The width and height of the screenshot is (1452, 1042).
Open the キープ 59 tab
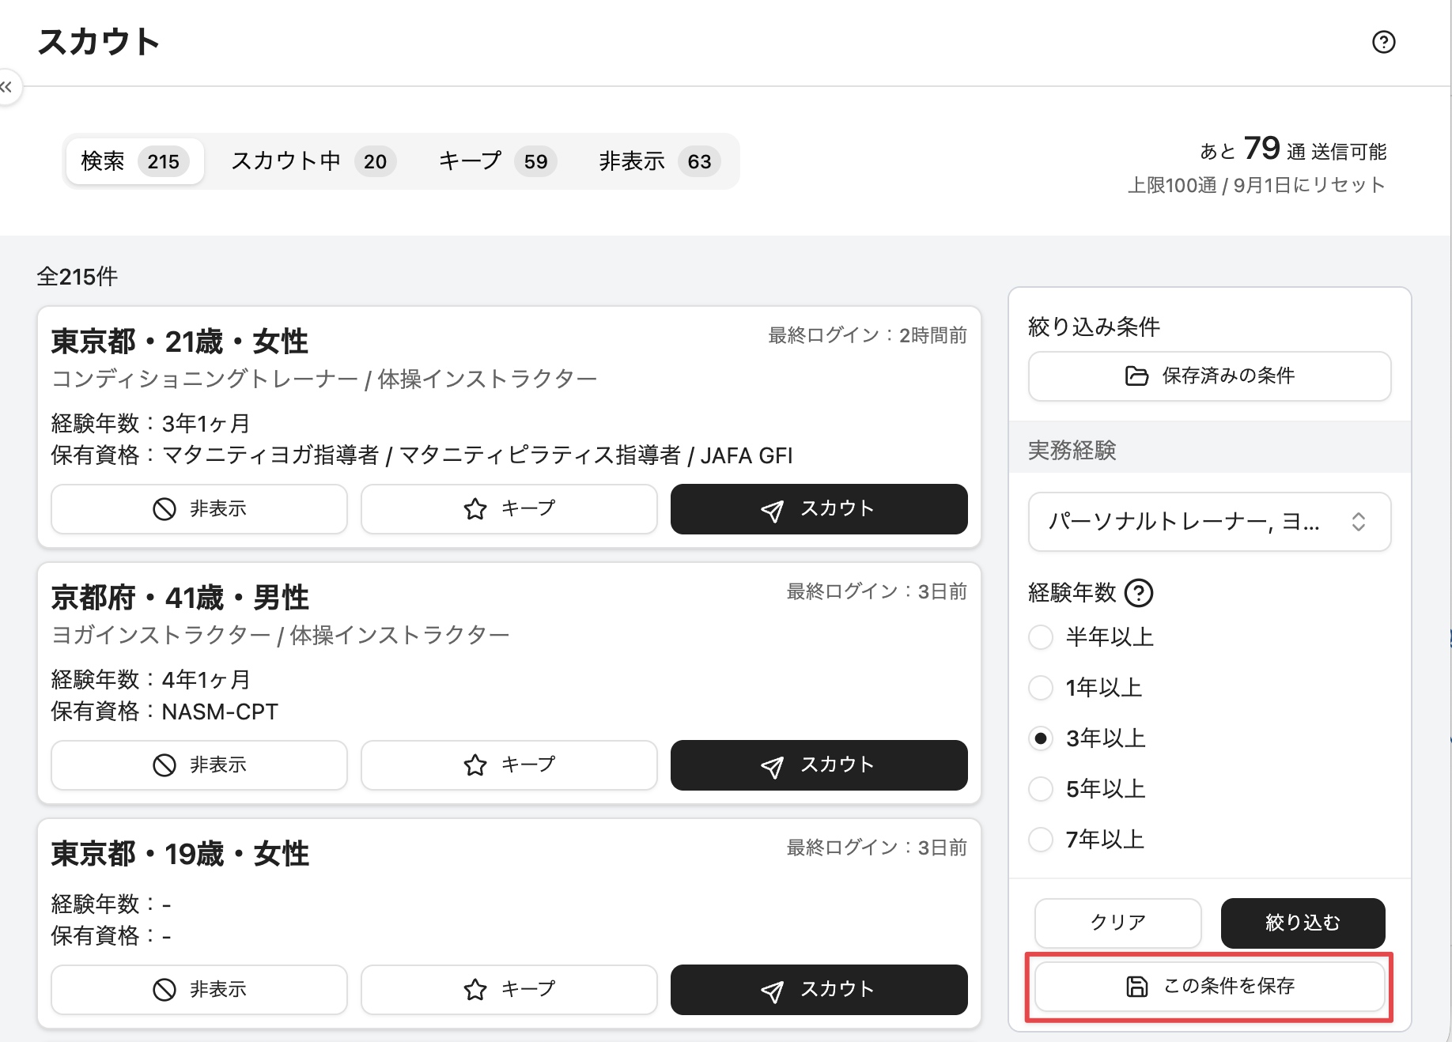coord(498,161)
